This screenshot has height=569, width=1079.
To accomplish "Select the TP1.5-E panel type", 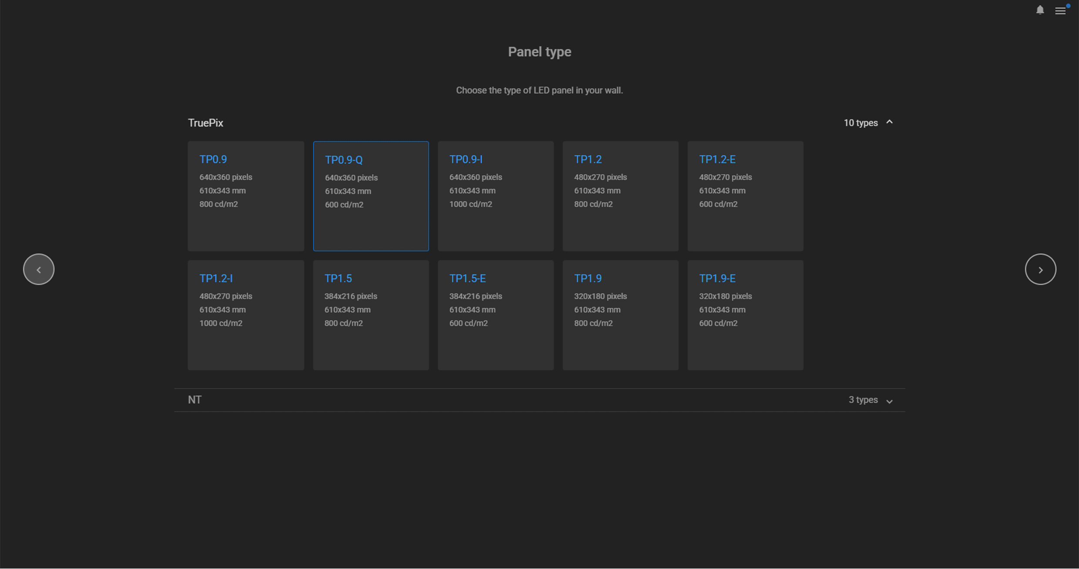I will click(x=496, y=315).
